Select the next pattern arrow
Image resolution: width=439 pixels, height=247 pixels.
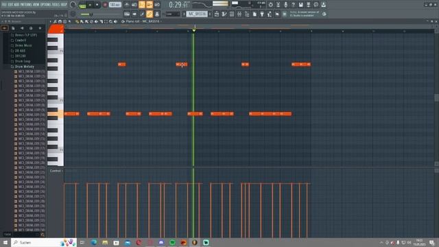[x=210, y=14]
